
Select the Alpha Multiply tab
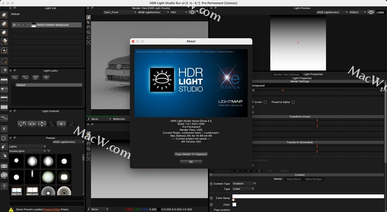[313, 179]
